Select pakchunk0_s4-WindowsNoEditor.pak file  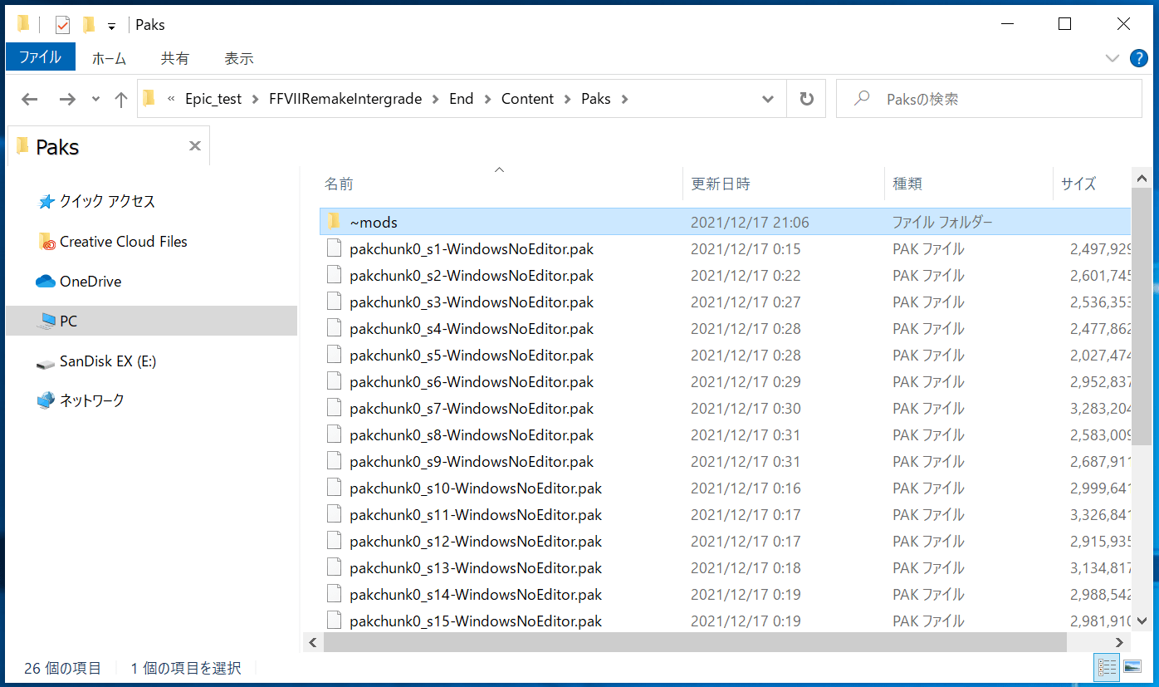(472, 328)
